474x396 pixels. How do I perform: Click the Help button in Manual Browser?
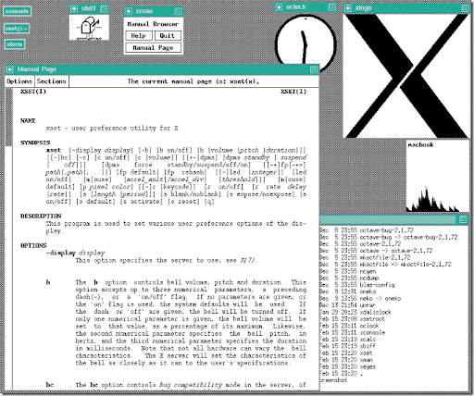tap(139, 36)
